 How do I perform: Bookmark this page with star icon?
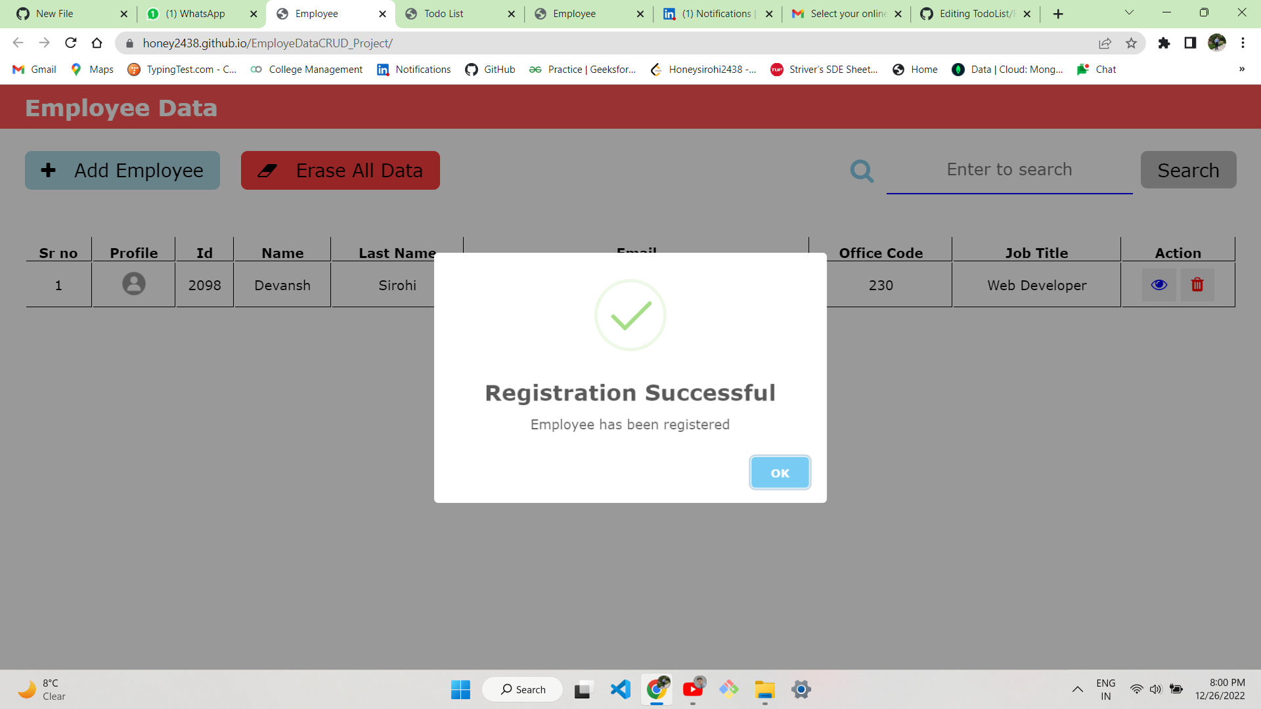(1131, 43)
